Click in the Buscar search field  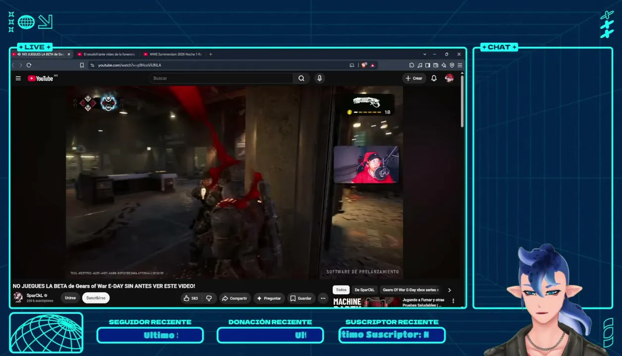coord(221,78)
